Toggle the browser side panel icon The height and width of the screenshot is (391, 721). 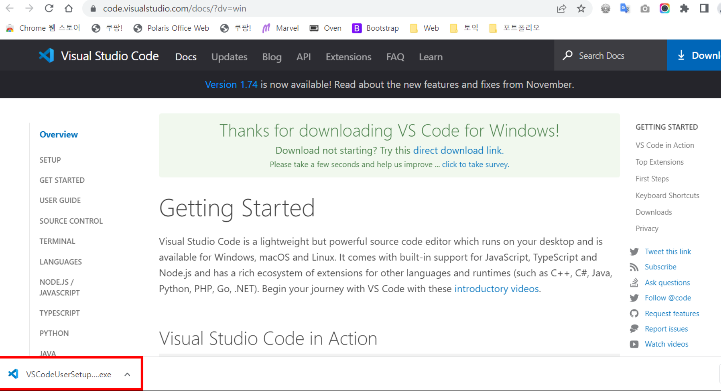[704, 8]
